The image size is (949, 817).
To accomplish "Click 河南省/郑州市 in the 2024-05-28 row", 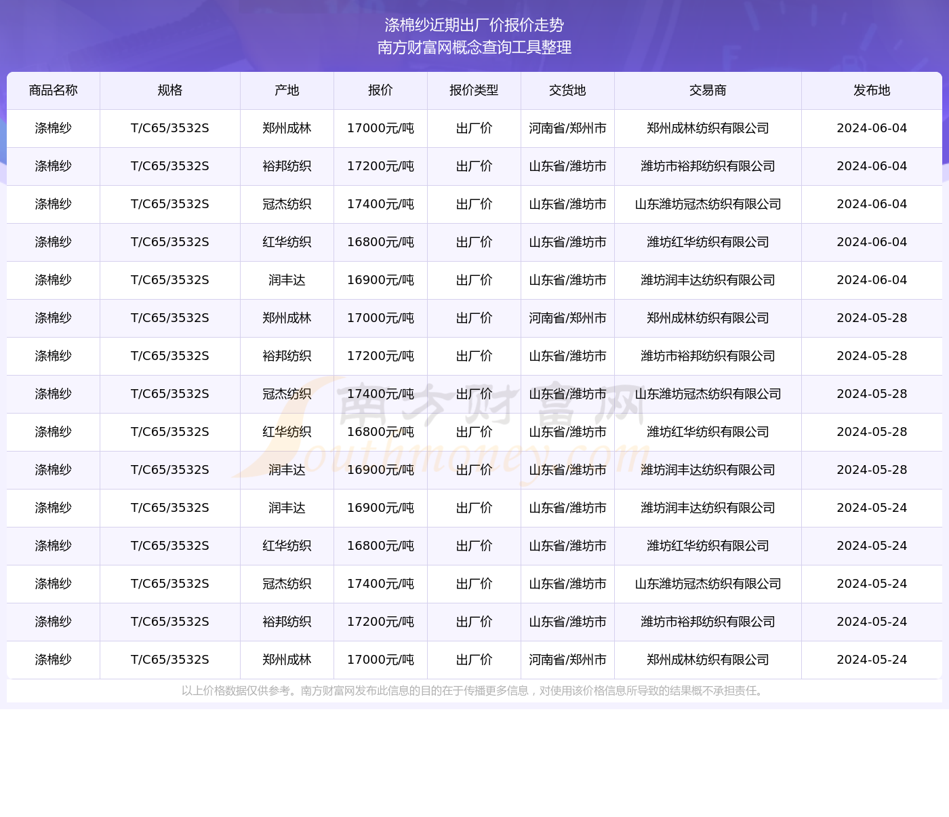I will pyautogui.click(x=567, y=318).
